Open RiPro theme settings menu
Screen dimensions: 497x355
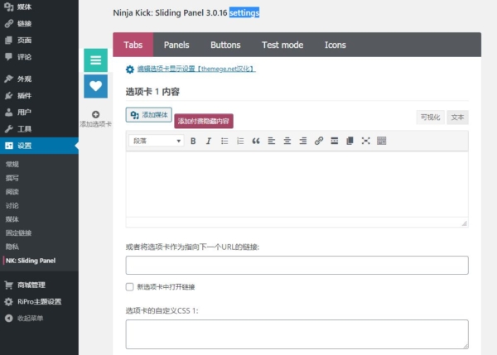tap(39, 301)
